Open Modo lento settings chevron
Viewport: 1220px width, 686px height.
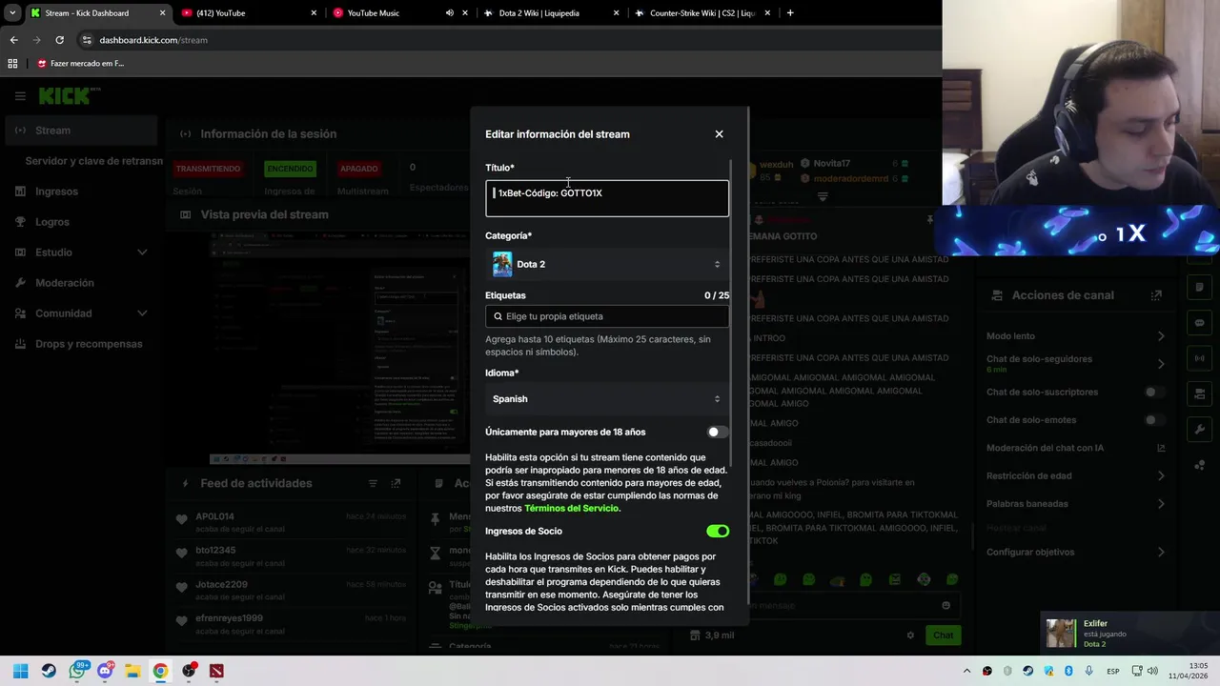(1161, 336)
